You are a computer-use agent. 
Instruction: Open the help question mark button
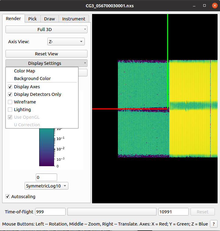[x=214, y=224]
